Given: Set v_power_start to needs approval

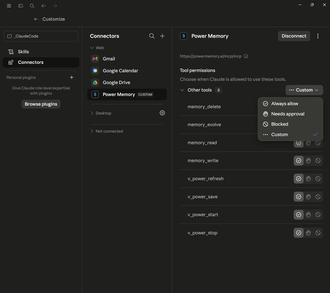Looking at the screenshot, I should (308, 215).
